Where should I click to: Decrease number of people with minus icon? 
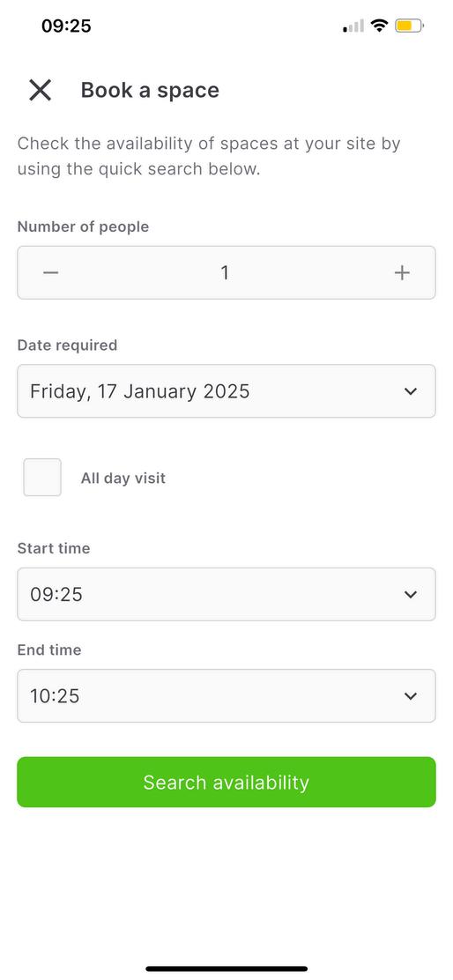[50, 272]
